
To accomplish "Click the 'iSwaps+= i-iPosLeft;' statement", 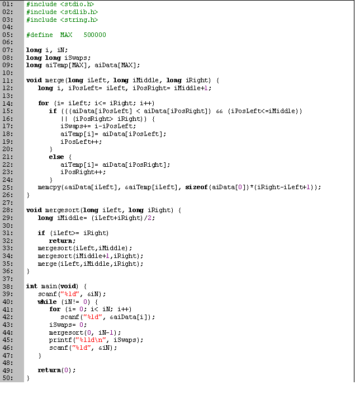I will [x=98, y=126].
